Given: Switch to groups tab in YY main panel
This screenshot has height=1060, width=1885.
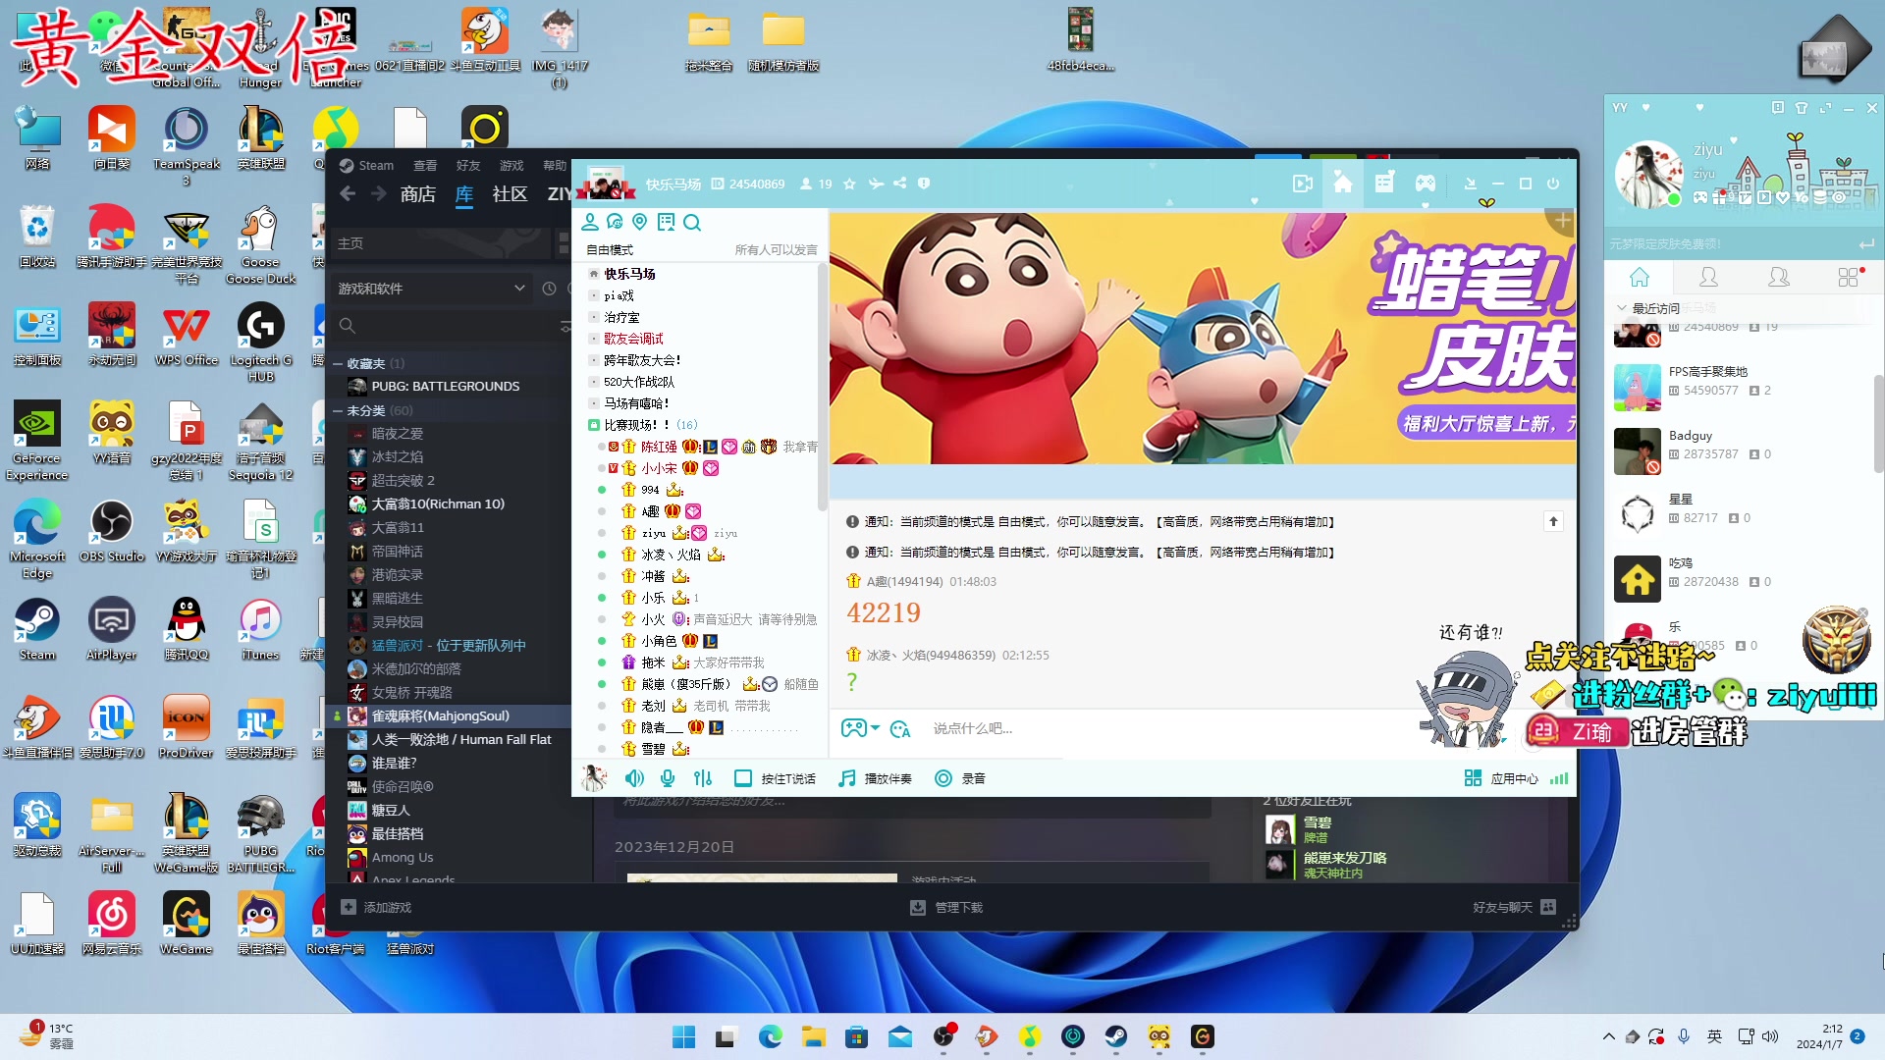Looking at the screenshot, I should (x=1778, y=278).
